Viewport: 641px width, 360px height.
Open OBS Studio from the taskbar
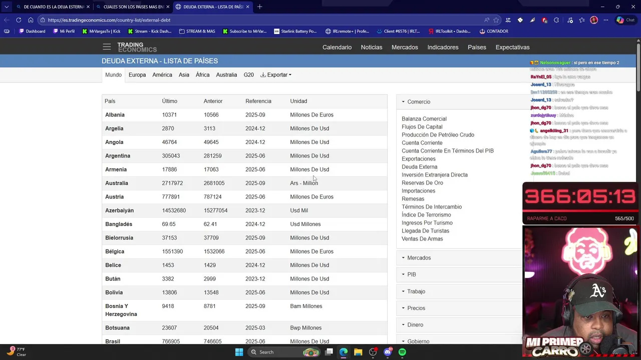(x=373, y=352)
